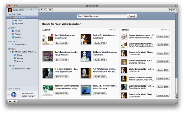Toggle the bottom panel view button
This screenshot has height=113, width=184.
click(x=15, y=102)
